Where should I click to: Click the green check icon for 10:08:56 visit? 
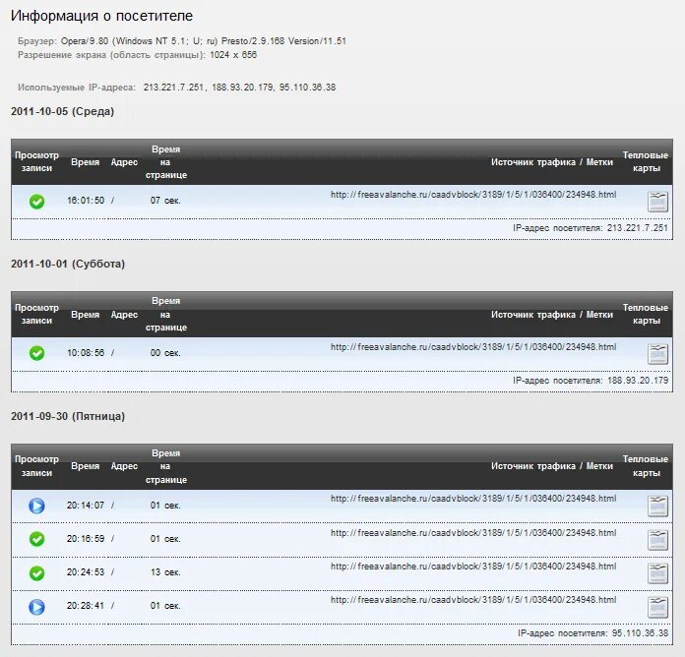point(36,353)
